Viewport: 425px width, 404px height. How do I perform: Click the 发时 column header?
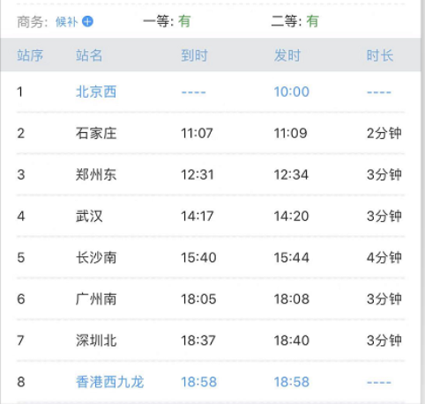[287, 55]
